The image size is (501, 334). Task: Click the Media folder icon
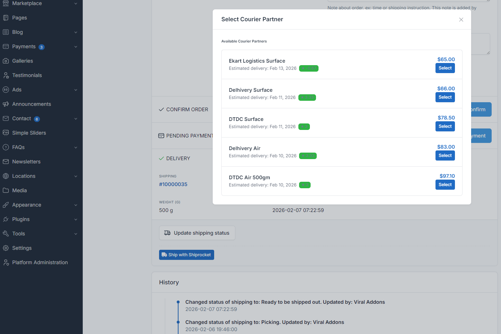6,190
